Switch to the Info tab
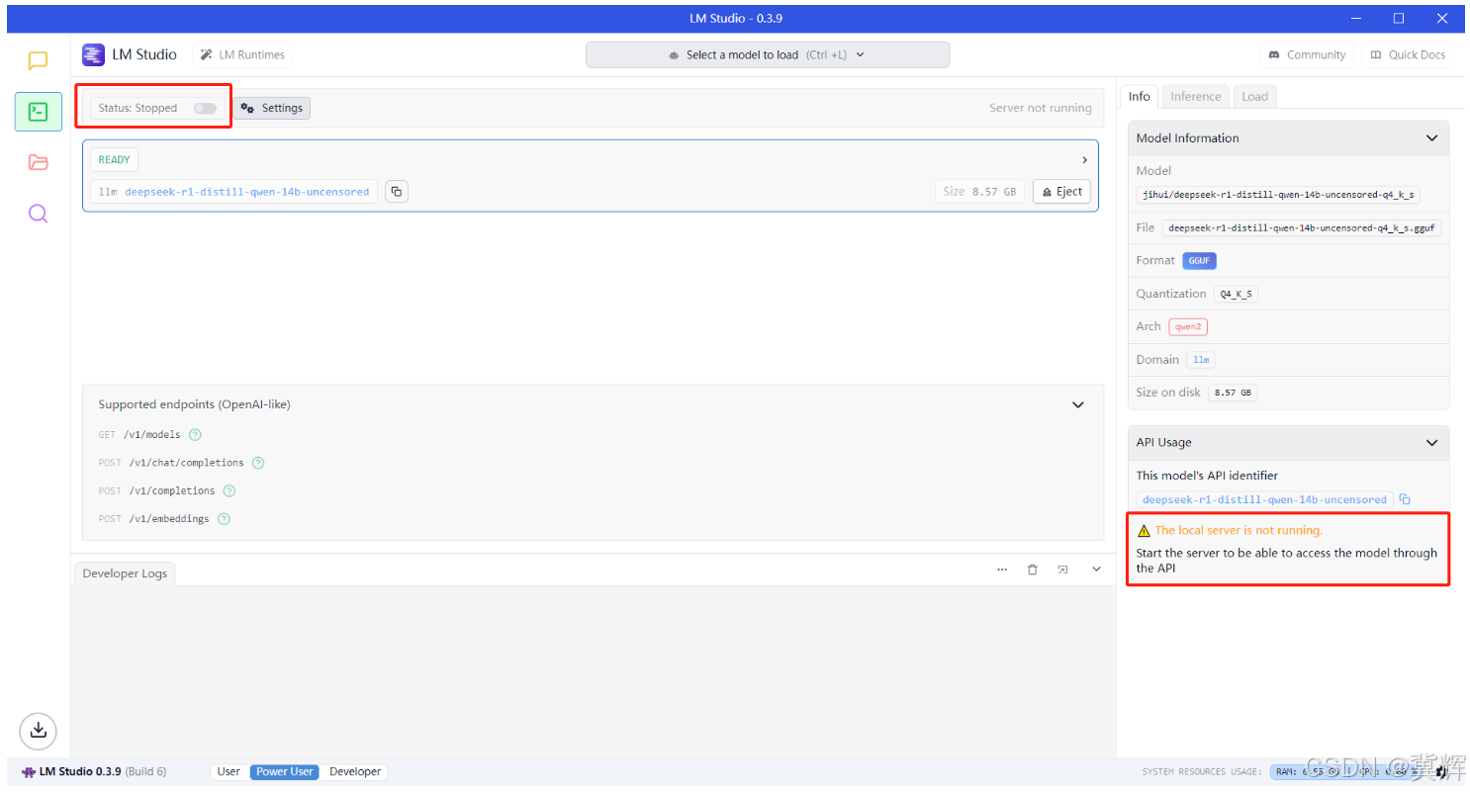The image size is (1470, 793). click(x=1140, y=96)
